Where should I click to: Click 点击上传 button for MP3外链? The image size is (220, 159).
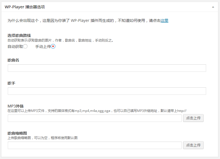[193, 118]
